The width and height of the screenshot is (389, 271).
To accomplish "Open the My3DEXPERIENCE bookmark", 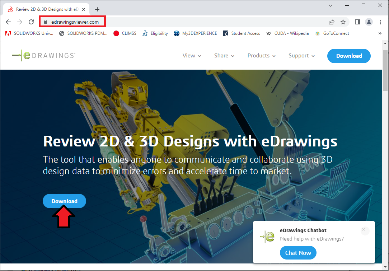I will point(195,33).
